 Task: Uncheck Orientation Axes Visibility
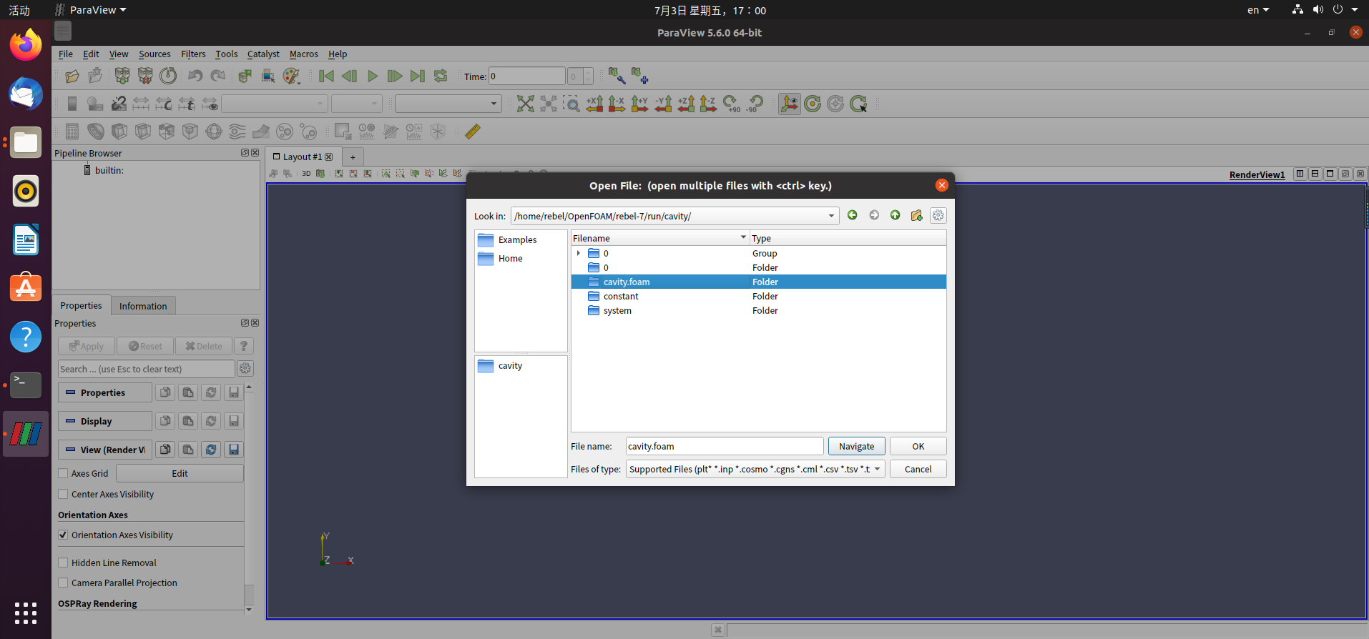click(64, 535)
